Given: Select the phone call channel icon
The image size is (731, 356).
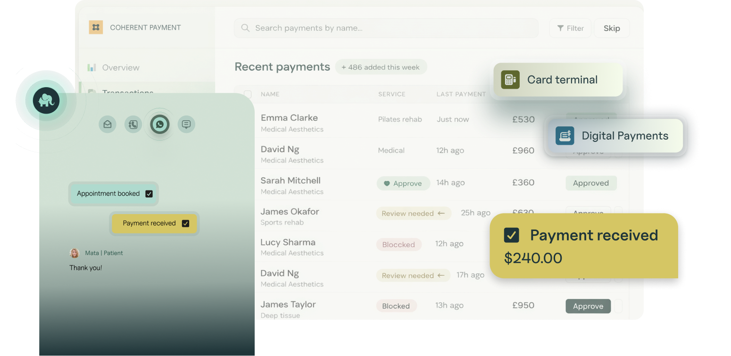Looking at the screenshot, I should 133,124.
